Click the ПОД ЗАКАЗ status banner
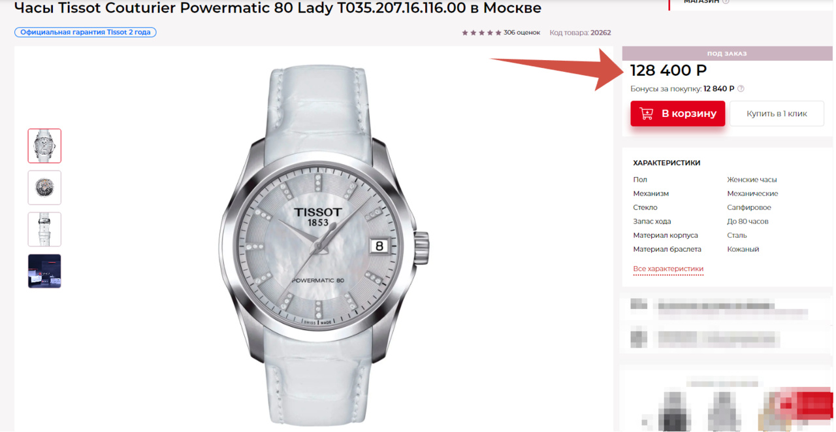Image resolution: width=836 pixels, height=432 pixels. coord(727,54)
